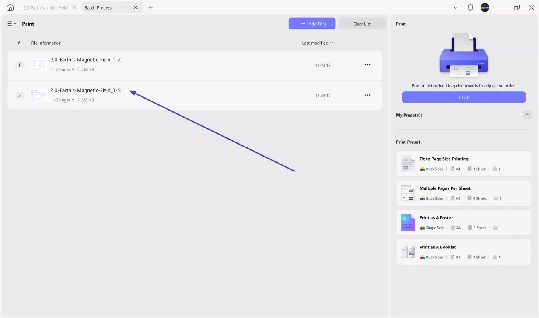Click the Print as A Booklet preset icon
The image size is (539, 318).
(408, 252)
